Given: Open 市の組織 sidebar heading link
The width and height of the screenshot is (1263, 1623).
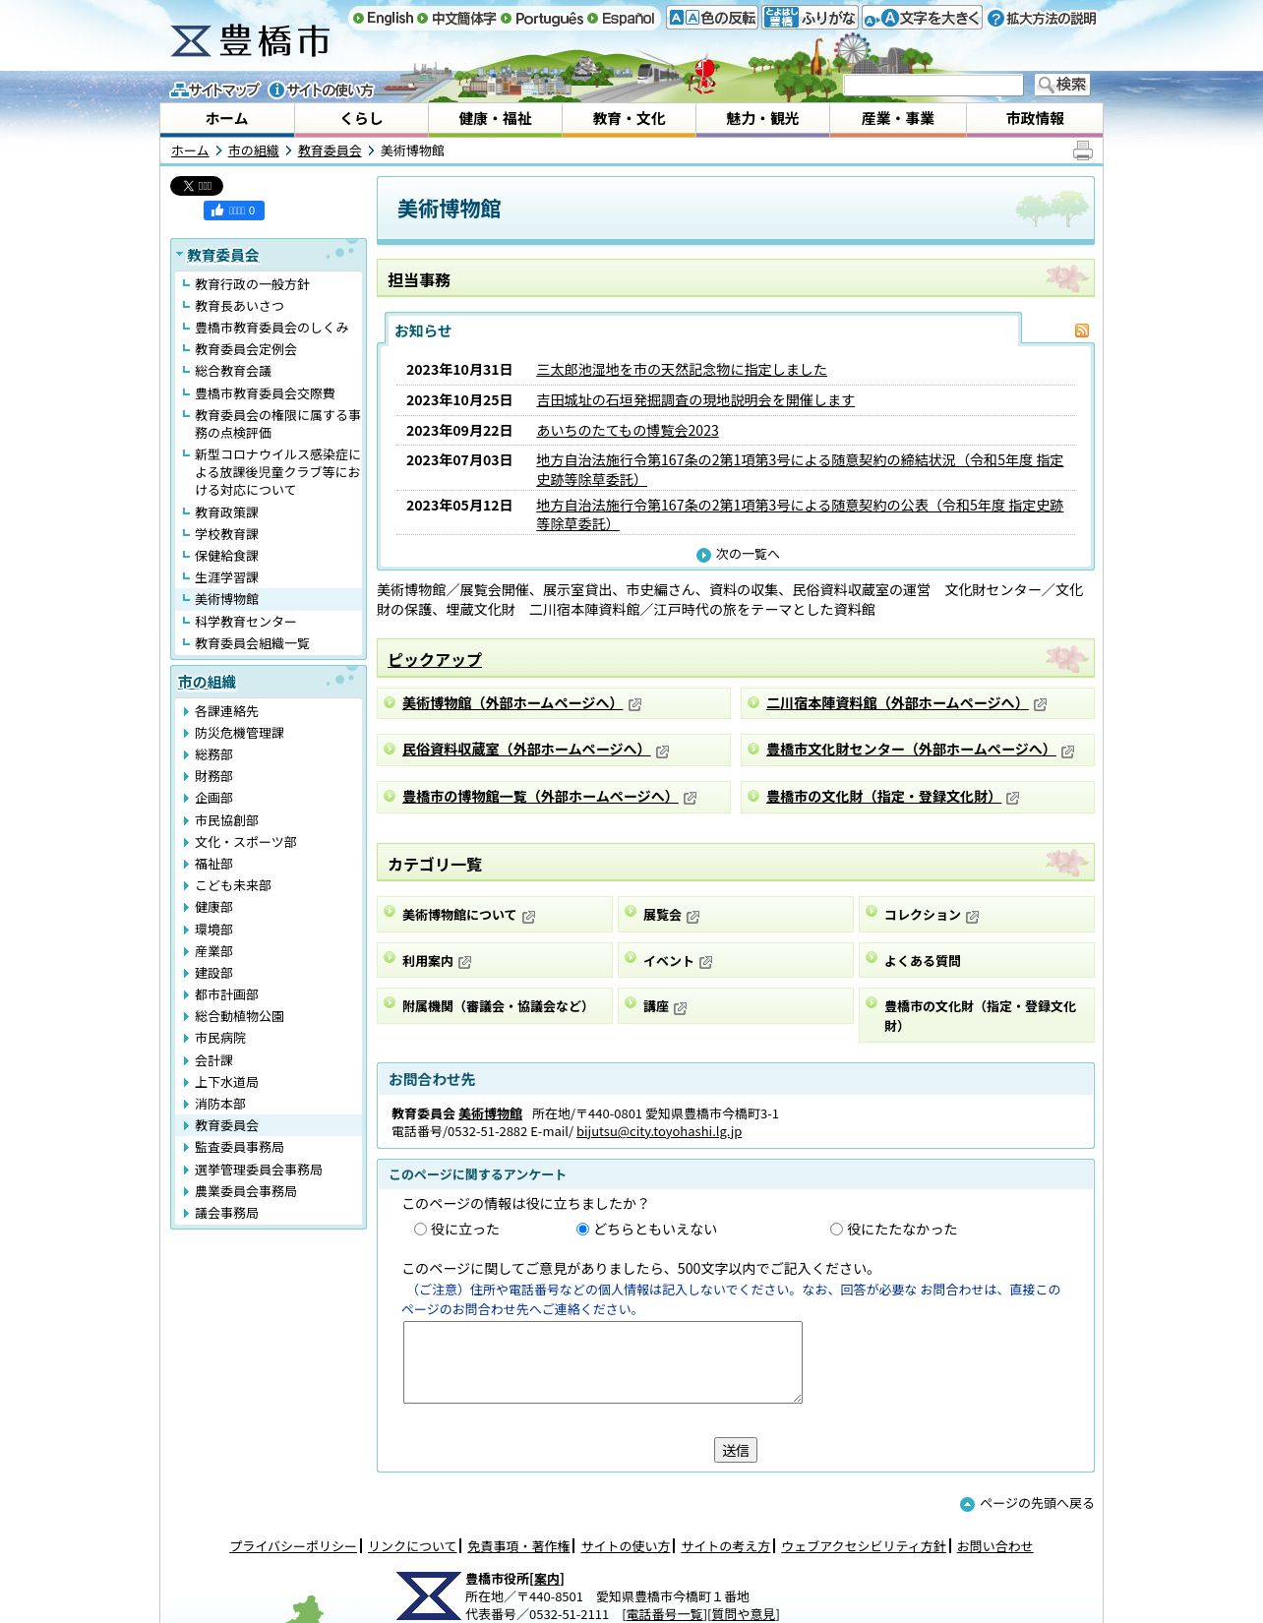Looking at the screenshot, I should (207, 682).
